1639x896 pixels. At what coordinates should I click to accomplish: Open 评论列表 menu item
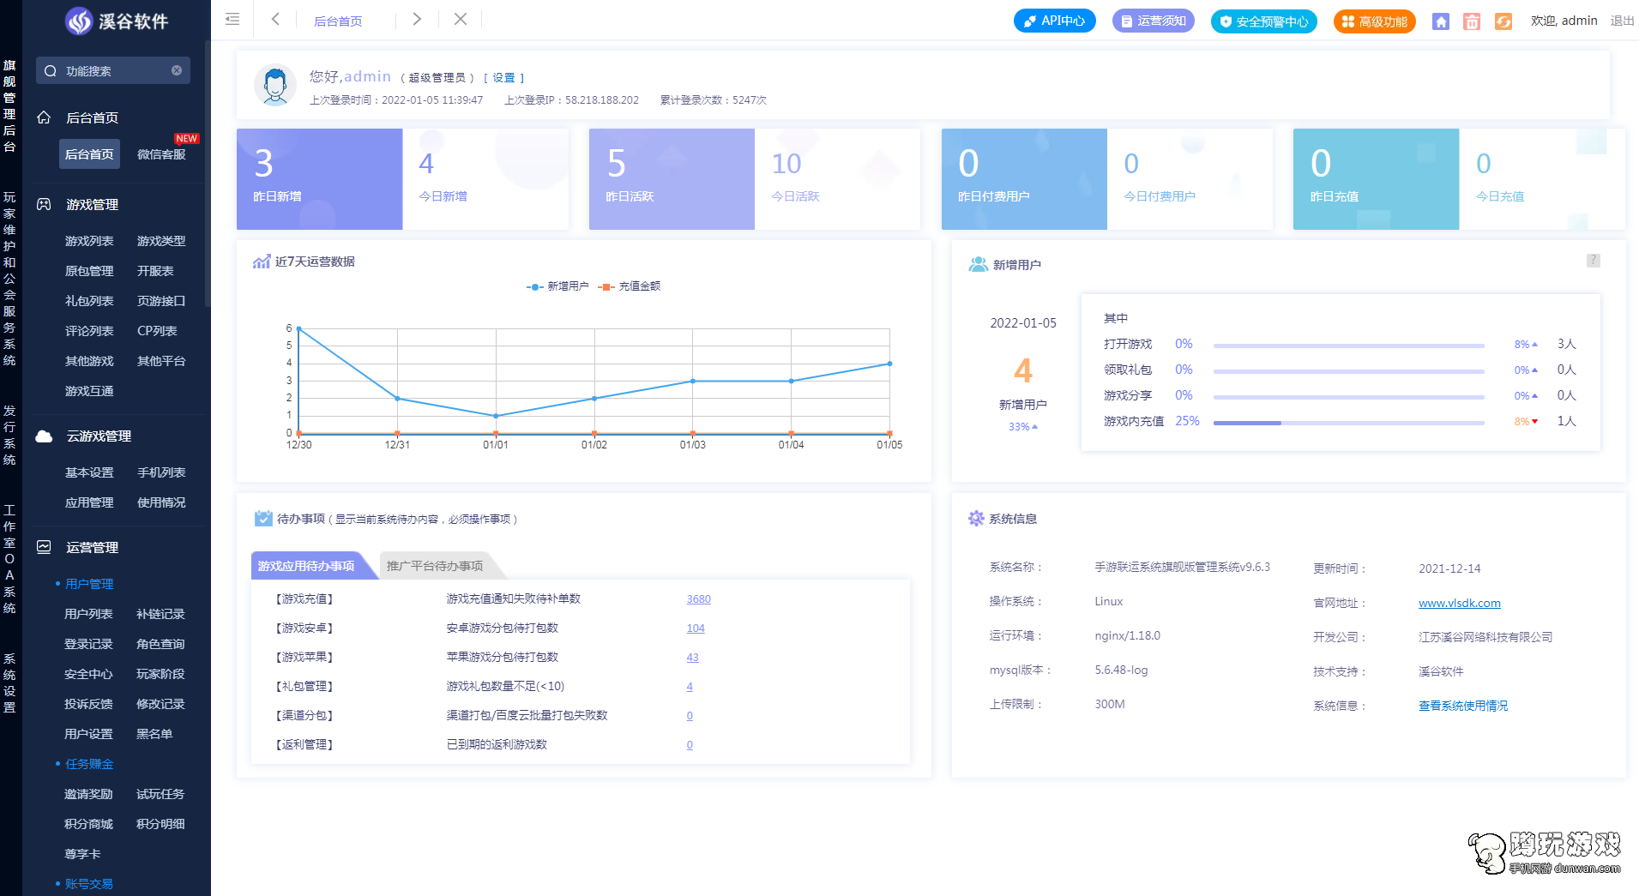pyautogui.click(x=89, y=331)
